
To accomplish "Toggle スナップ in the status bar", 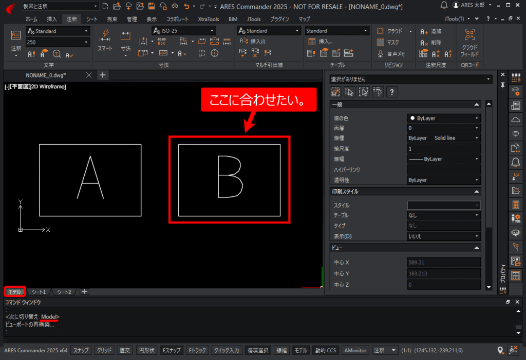I will pos(81,350).
